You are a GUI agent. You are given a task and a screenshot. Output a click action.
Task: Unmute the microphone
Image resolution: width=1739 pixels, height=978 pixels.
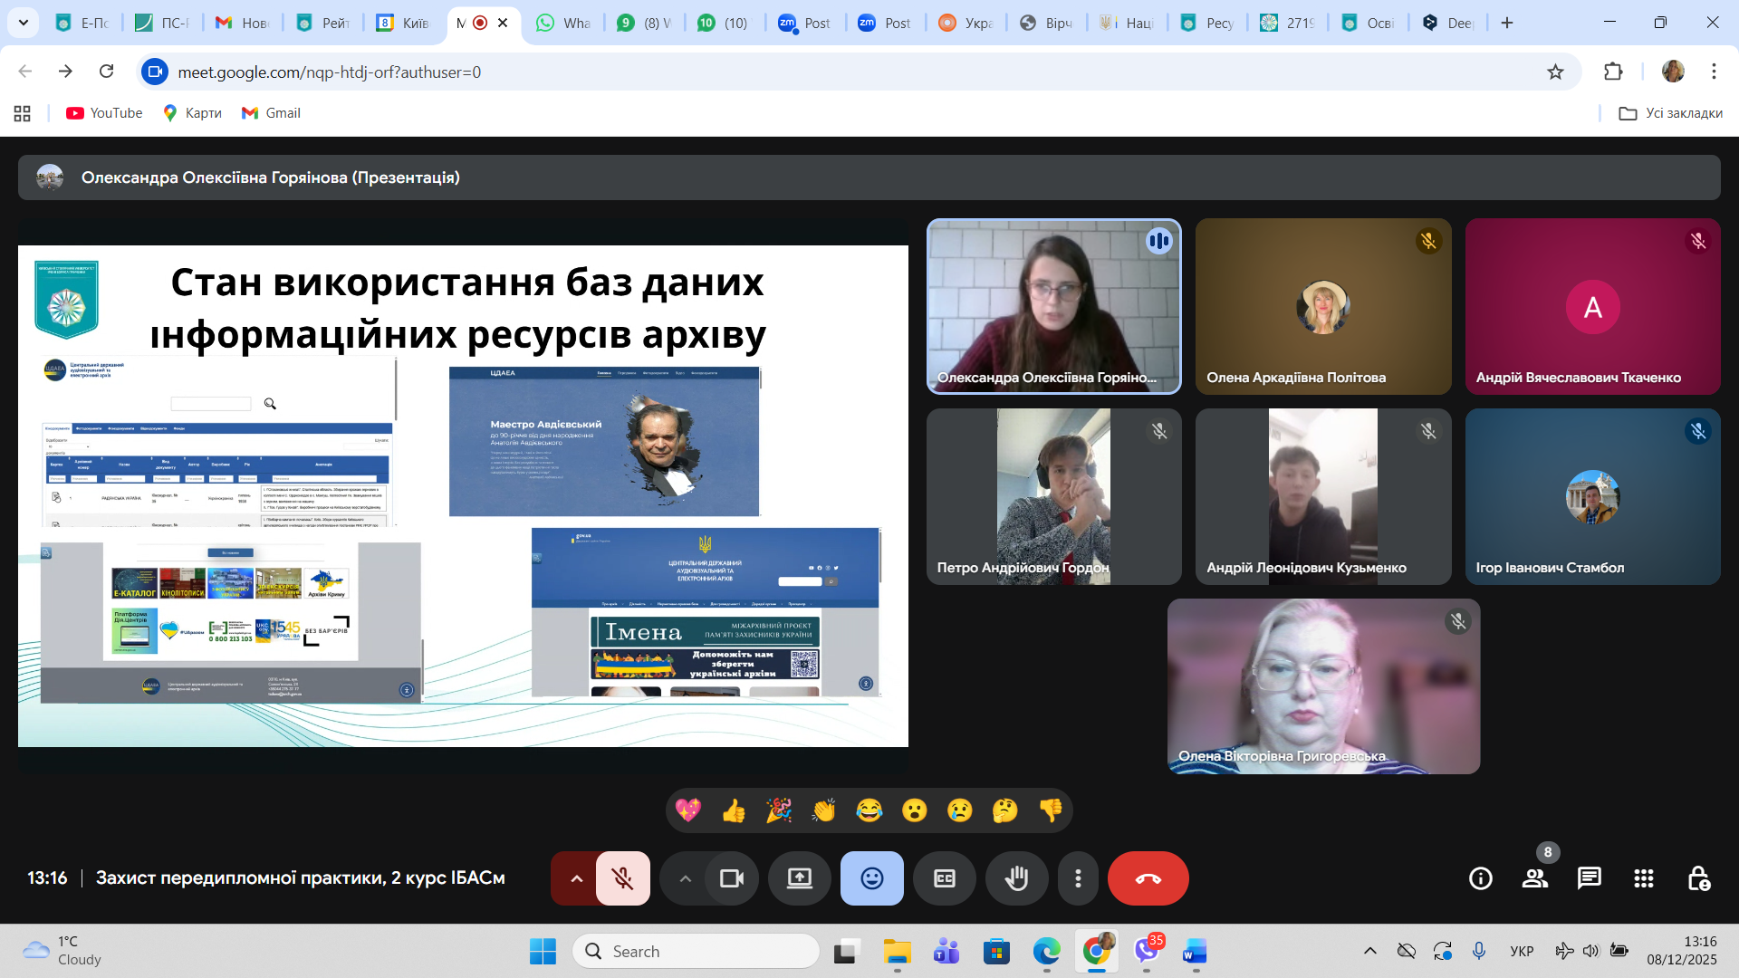(622, 877)
